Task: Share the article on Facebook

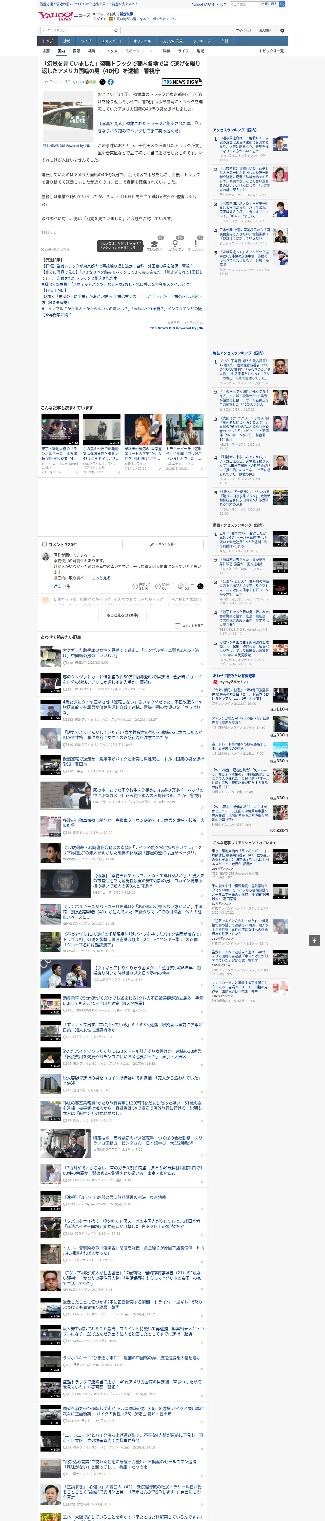Action: click(x=110, y=82)
